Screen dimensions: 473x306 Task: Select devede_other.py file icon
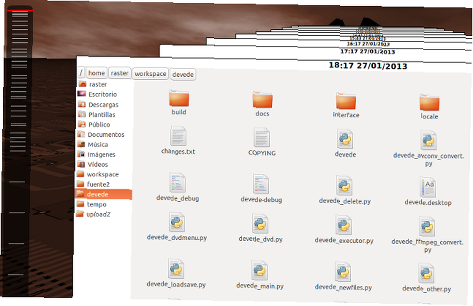tap(427, 273)
